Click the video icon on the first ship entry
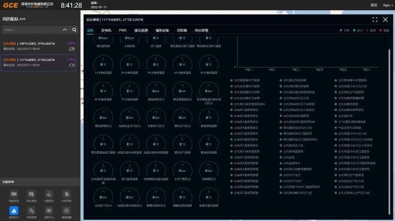 (72, 49)
